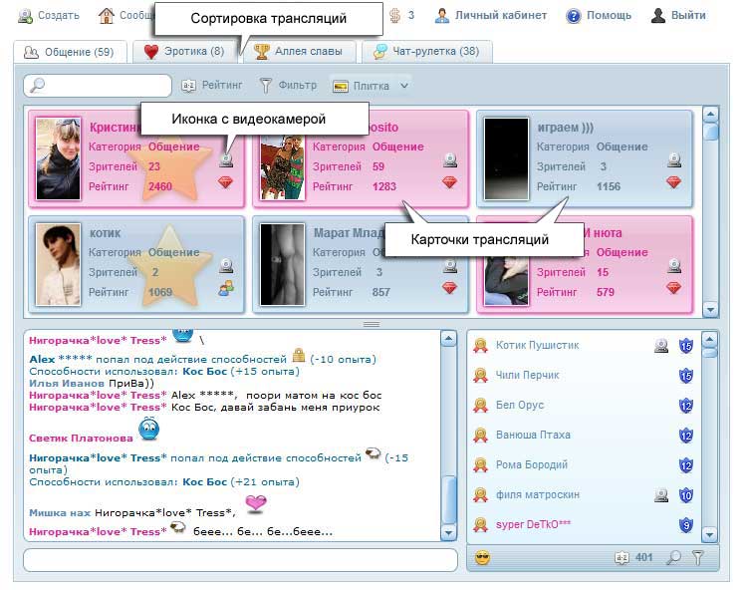747x590 pixels.
Task: Click ruby gem icon on Кристина card
Action: pyautogui.click(x=225, y=182)
